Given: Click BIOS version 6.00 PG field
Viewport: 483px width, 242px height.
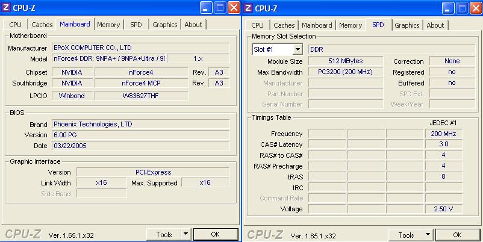Looking at the screenshot, I should 141,135.
